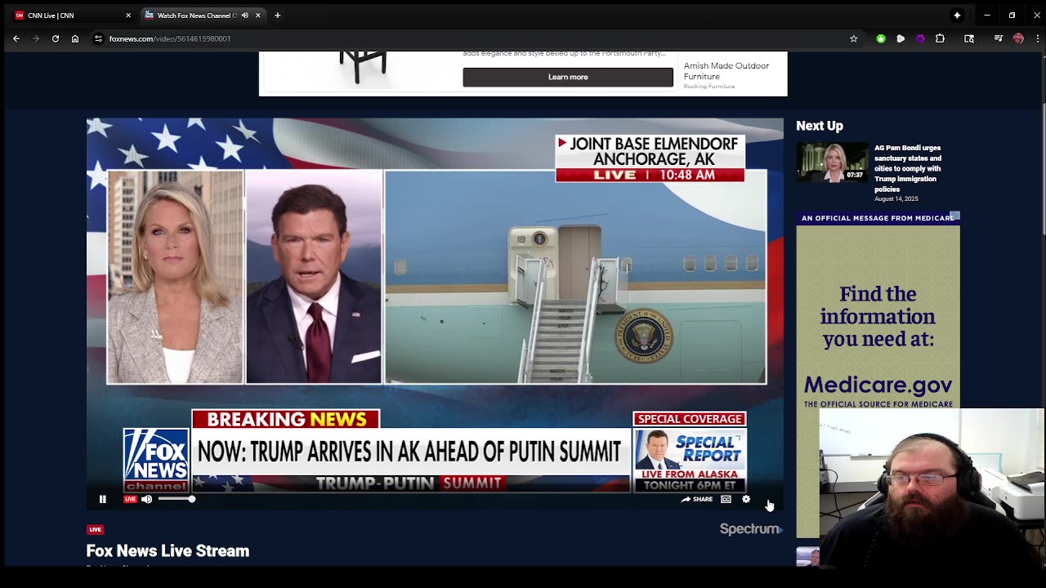Click the LIVE badge above stream title
1046x588 pixels.
(x=95, y=529)
